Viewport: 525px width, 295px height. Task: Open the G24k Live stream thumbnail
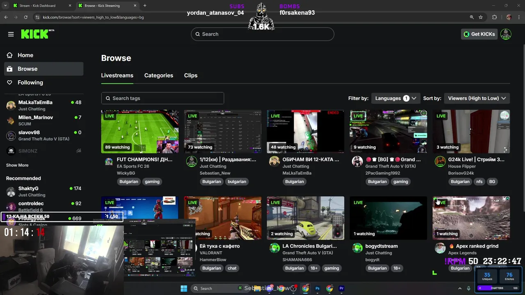[471, 132]
